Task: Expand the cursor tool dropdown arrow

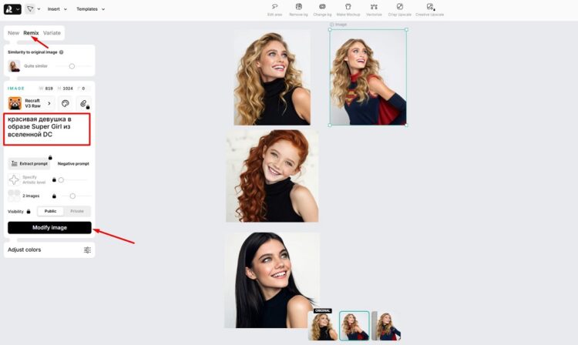Action: (x=39, y=9)
